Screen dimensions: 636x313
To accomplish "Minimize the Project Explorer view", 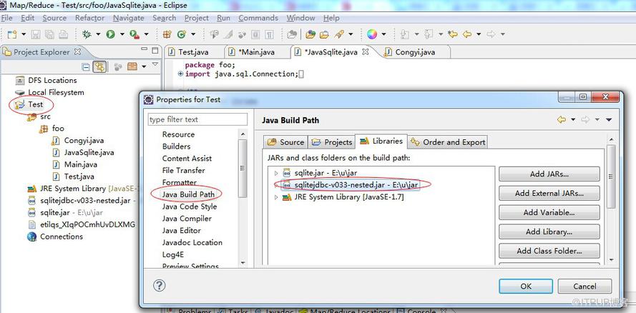I will 145,50.
